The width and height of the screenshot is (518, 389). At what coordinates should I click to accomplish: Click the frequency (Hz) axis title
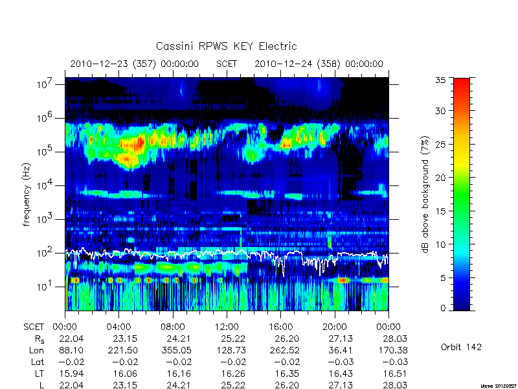27,194
